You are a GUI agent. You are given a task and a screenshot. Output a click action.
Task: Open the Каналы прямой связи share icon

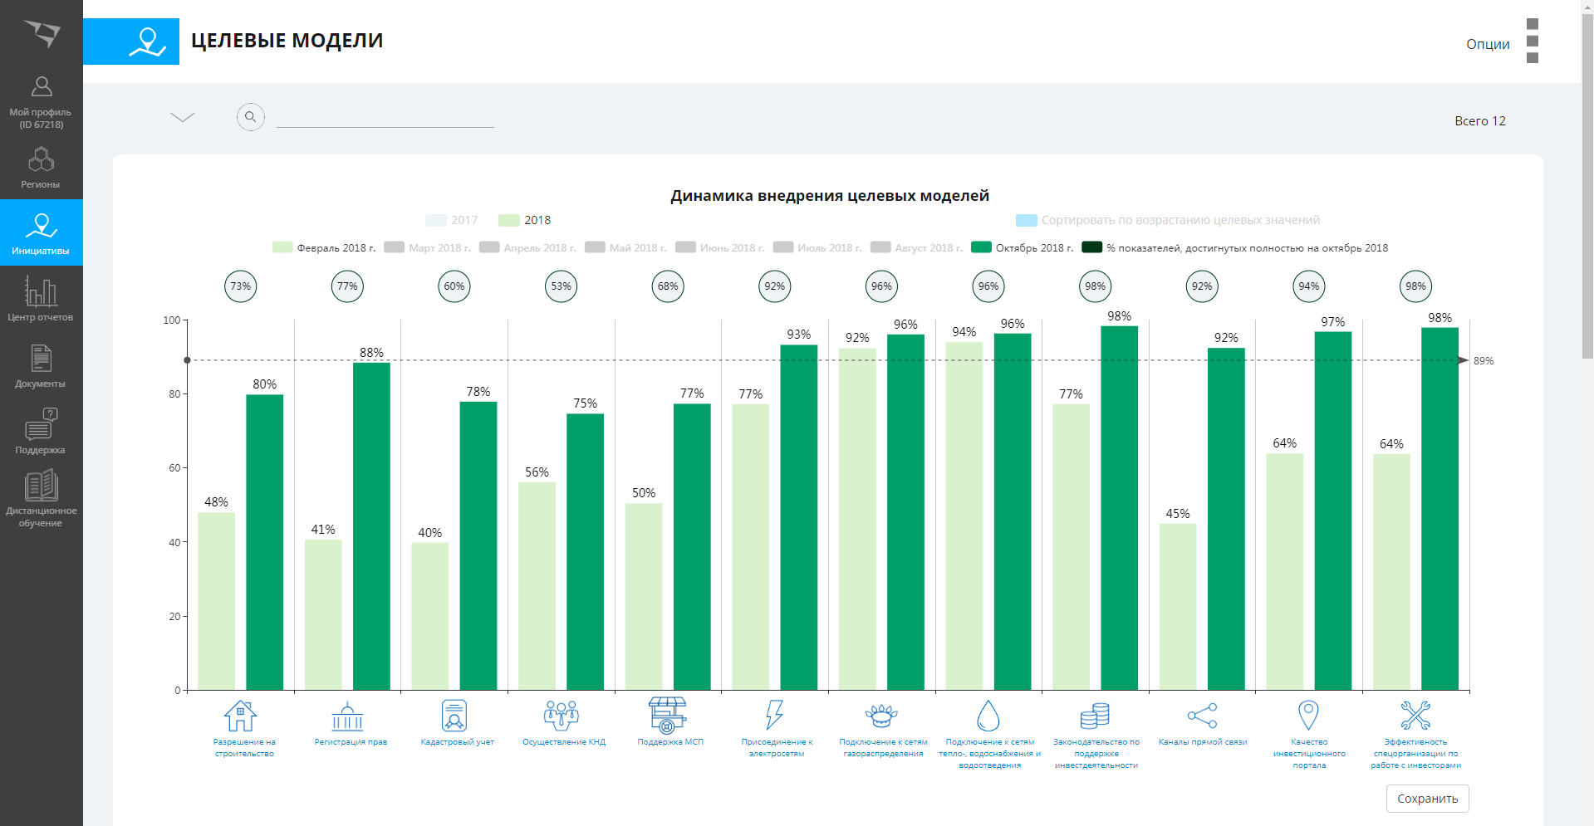(x=1202, y=715)
